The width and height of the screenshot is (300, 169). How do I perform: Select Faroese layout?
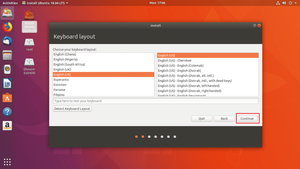103,90
